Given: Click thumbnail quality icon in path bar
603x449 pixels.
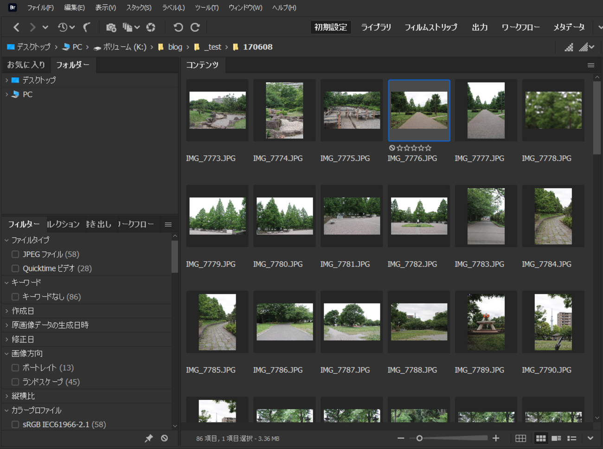Looking at the screenshot, I should point(569,47).
